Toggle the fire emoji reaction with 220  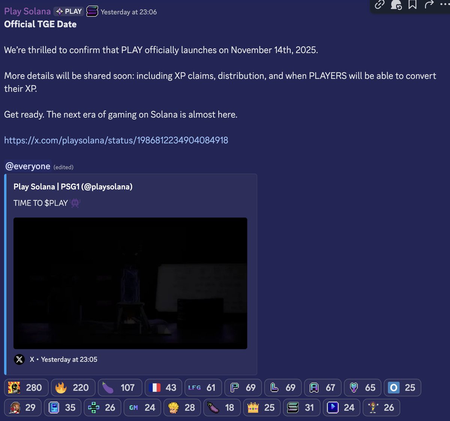[x=73, y=388]
